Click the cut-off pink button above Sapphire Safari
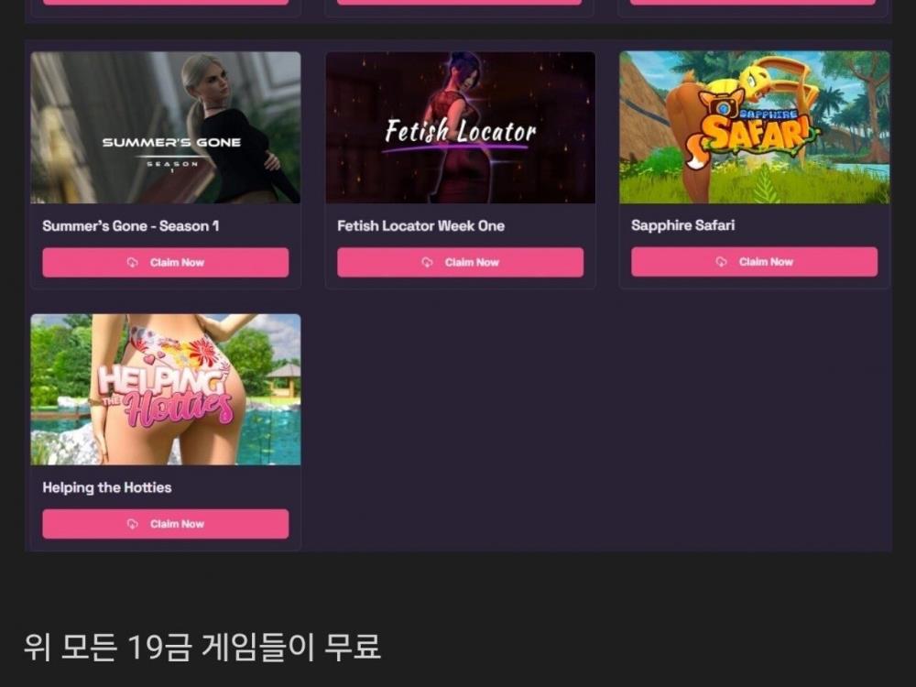 point(754,3)
